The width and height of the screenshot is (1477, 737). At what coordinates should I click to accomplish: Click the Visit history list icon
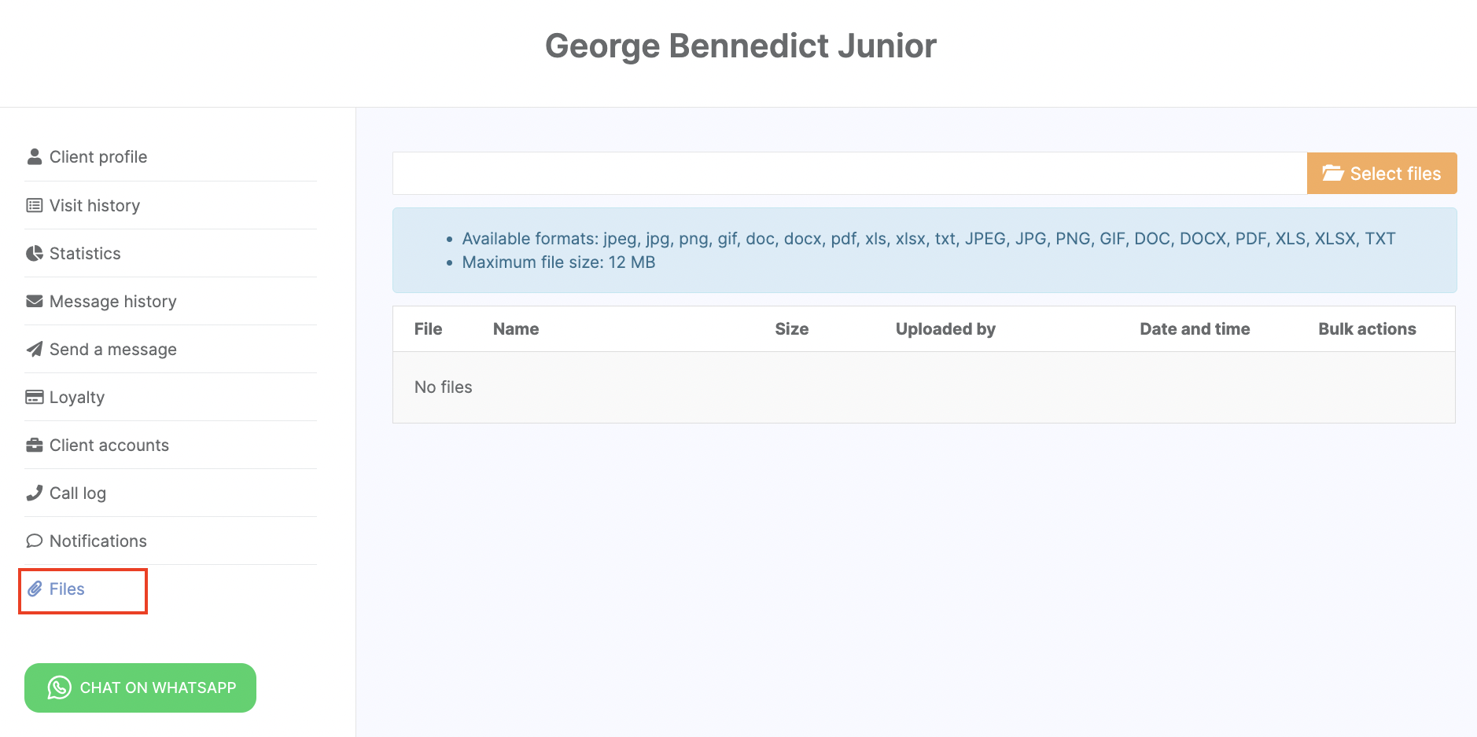pos(35,206)
